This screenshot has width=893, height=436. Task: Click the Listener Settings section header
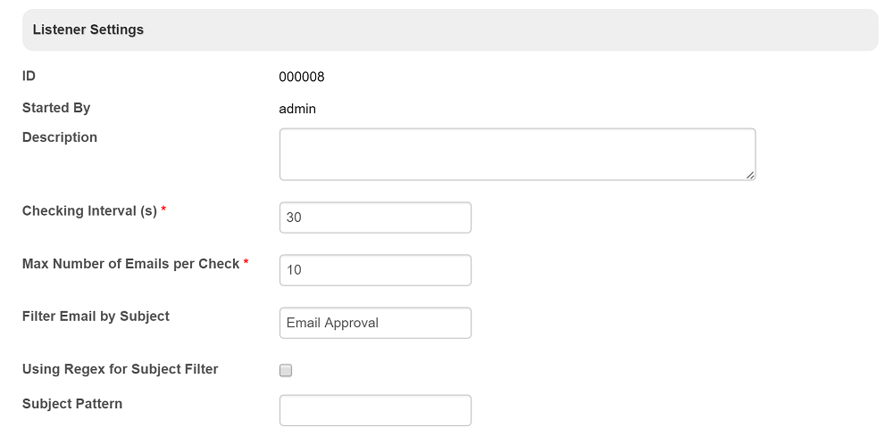pyautogui.click(x=88, y=29)
